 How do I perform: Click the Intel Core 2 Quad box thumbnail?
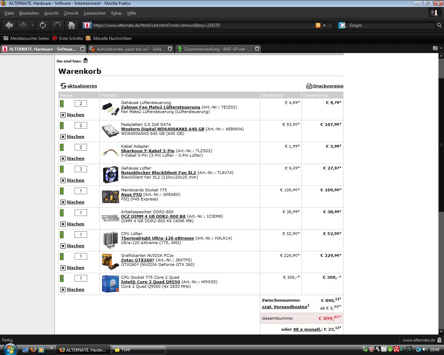[x=111, y=284]
